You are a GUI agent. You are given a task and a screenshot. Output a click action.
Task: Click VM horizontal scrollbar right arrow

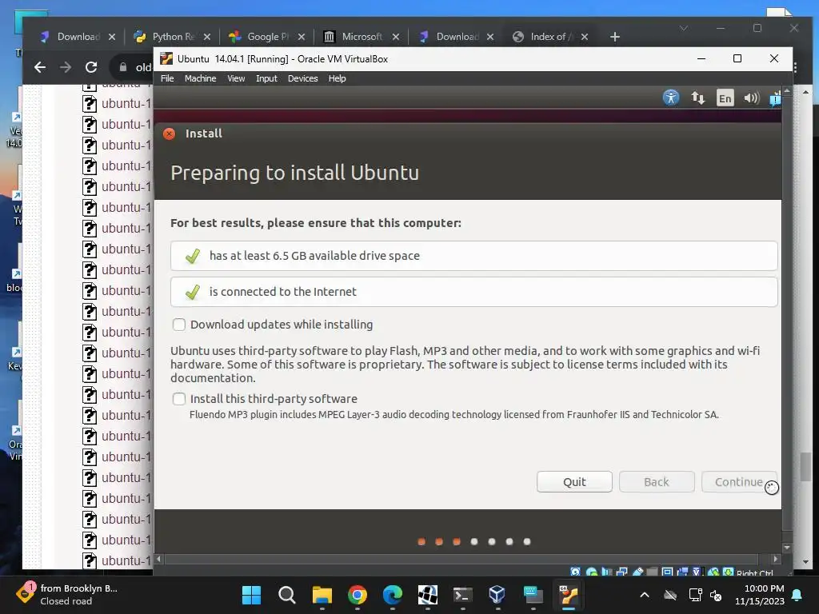[776, 559]
